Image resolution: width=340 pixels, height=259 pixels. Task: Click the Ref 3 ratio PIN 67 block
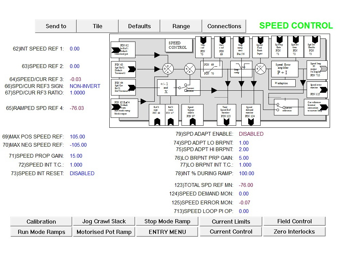172,115
